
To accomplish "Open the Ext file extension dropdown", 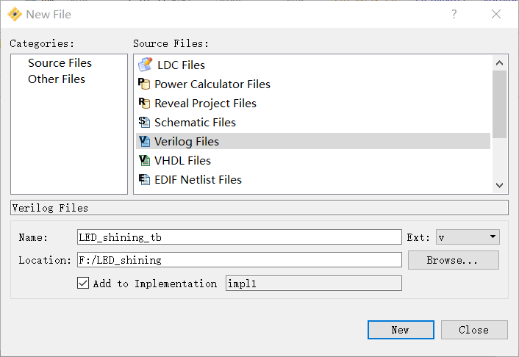I will [x=468, y=237].
